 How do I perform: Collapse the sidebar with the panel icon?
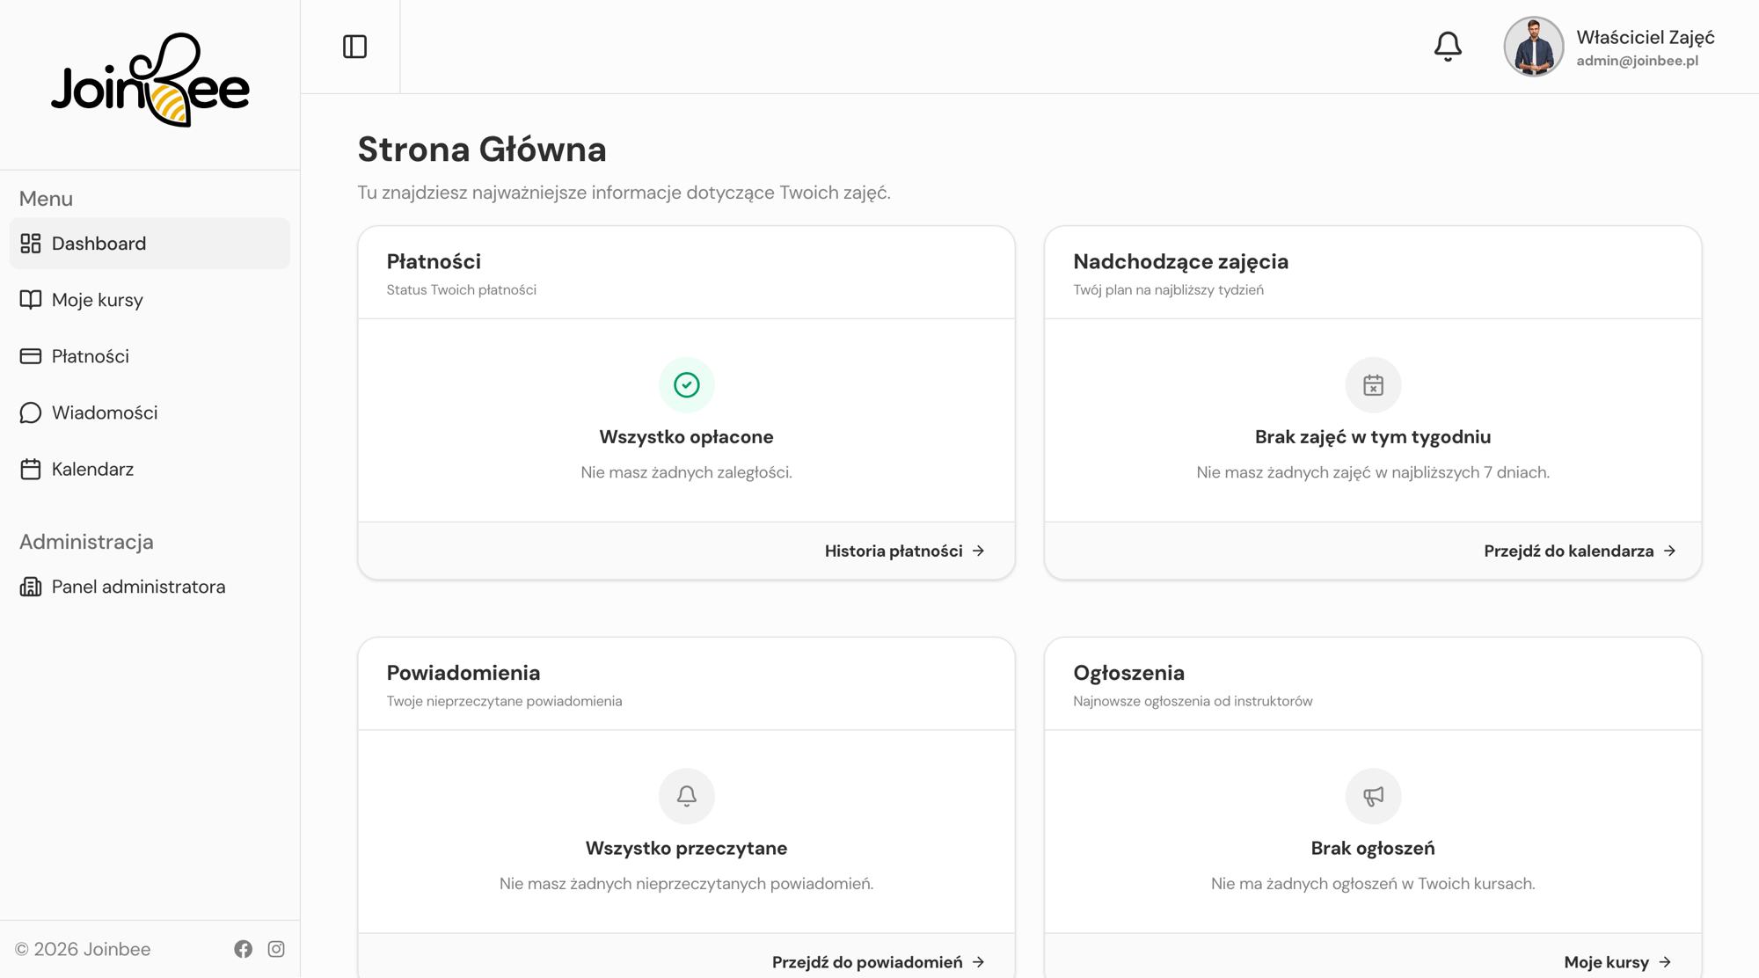point(354,47)
